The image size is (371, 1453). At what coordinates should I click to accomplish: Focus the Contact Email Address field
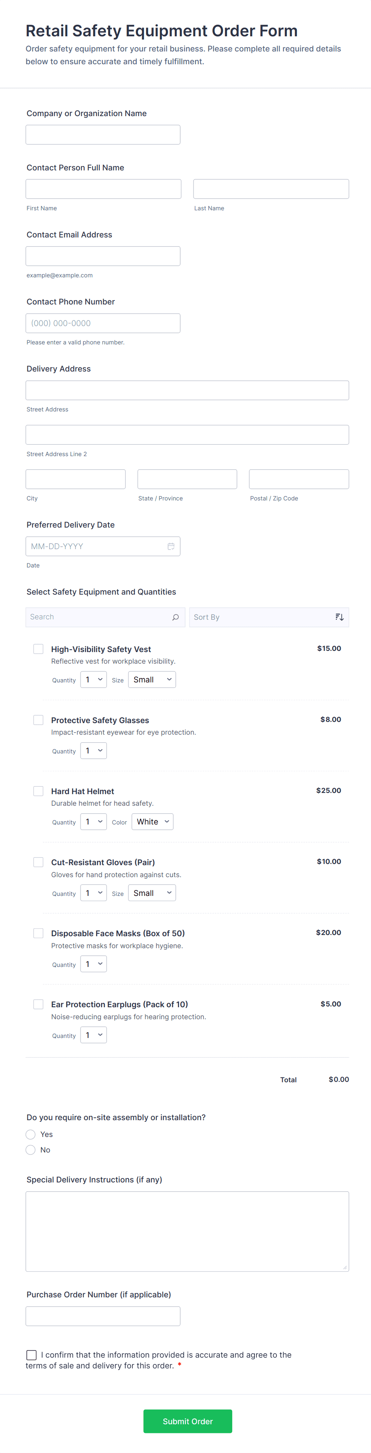coord(103,256)
